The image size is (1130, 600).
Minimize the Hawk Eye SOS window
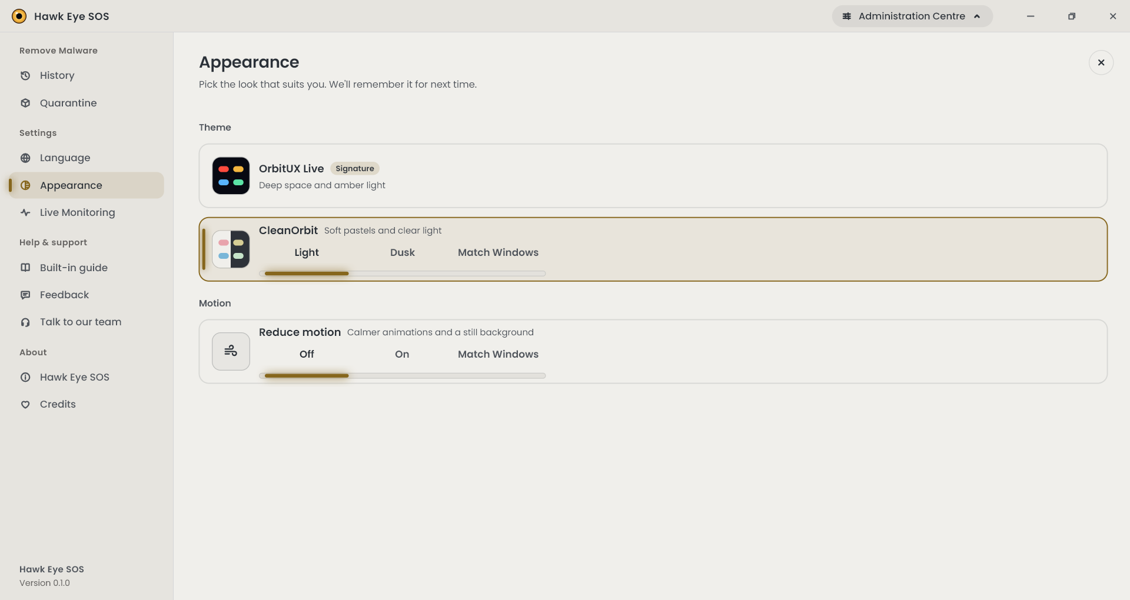1031,16
